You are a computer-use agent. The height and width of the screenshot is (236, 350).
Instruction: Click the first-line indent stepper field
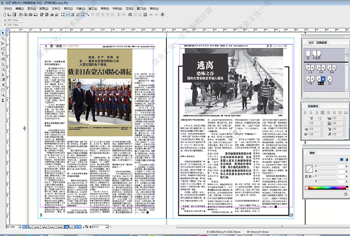click(x=315, y=123)
